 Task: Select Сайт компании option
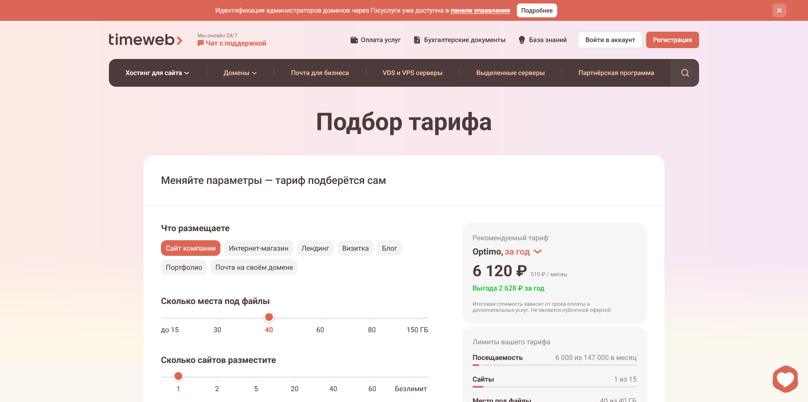coord(191,248)
